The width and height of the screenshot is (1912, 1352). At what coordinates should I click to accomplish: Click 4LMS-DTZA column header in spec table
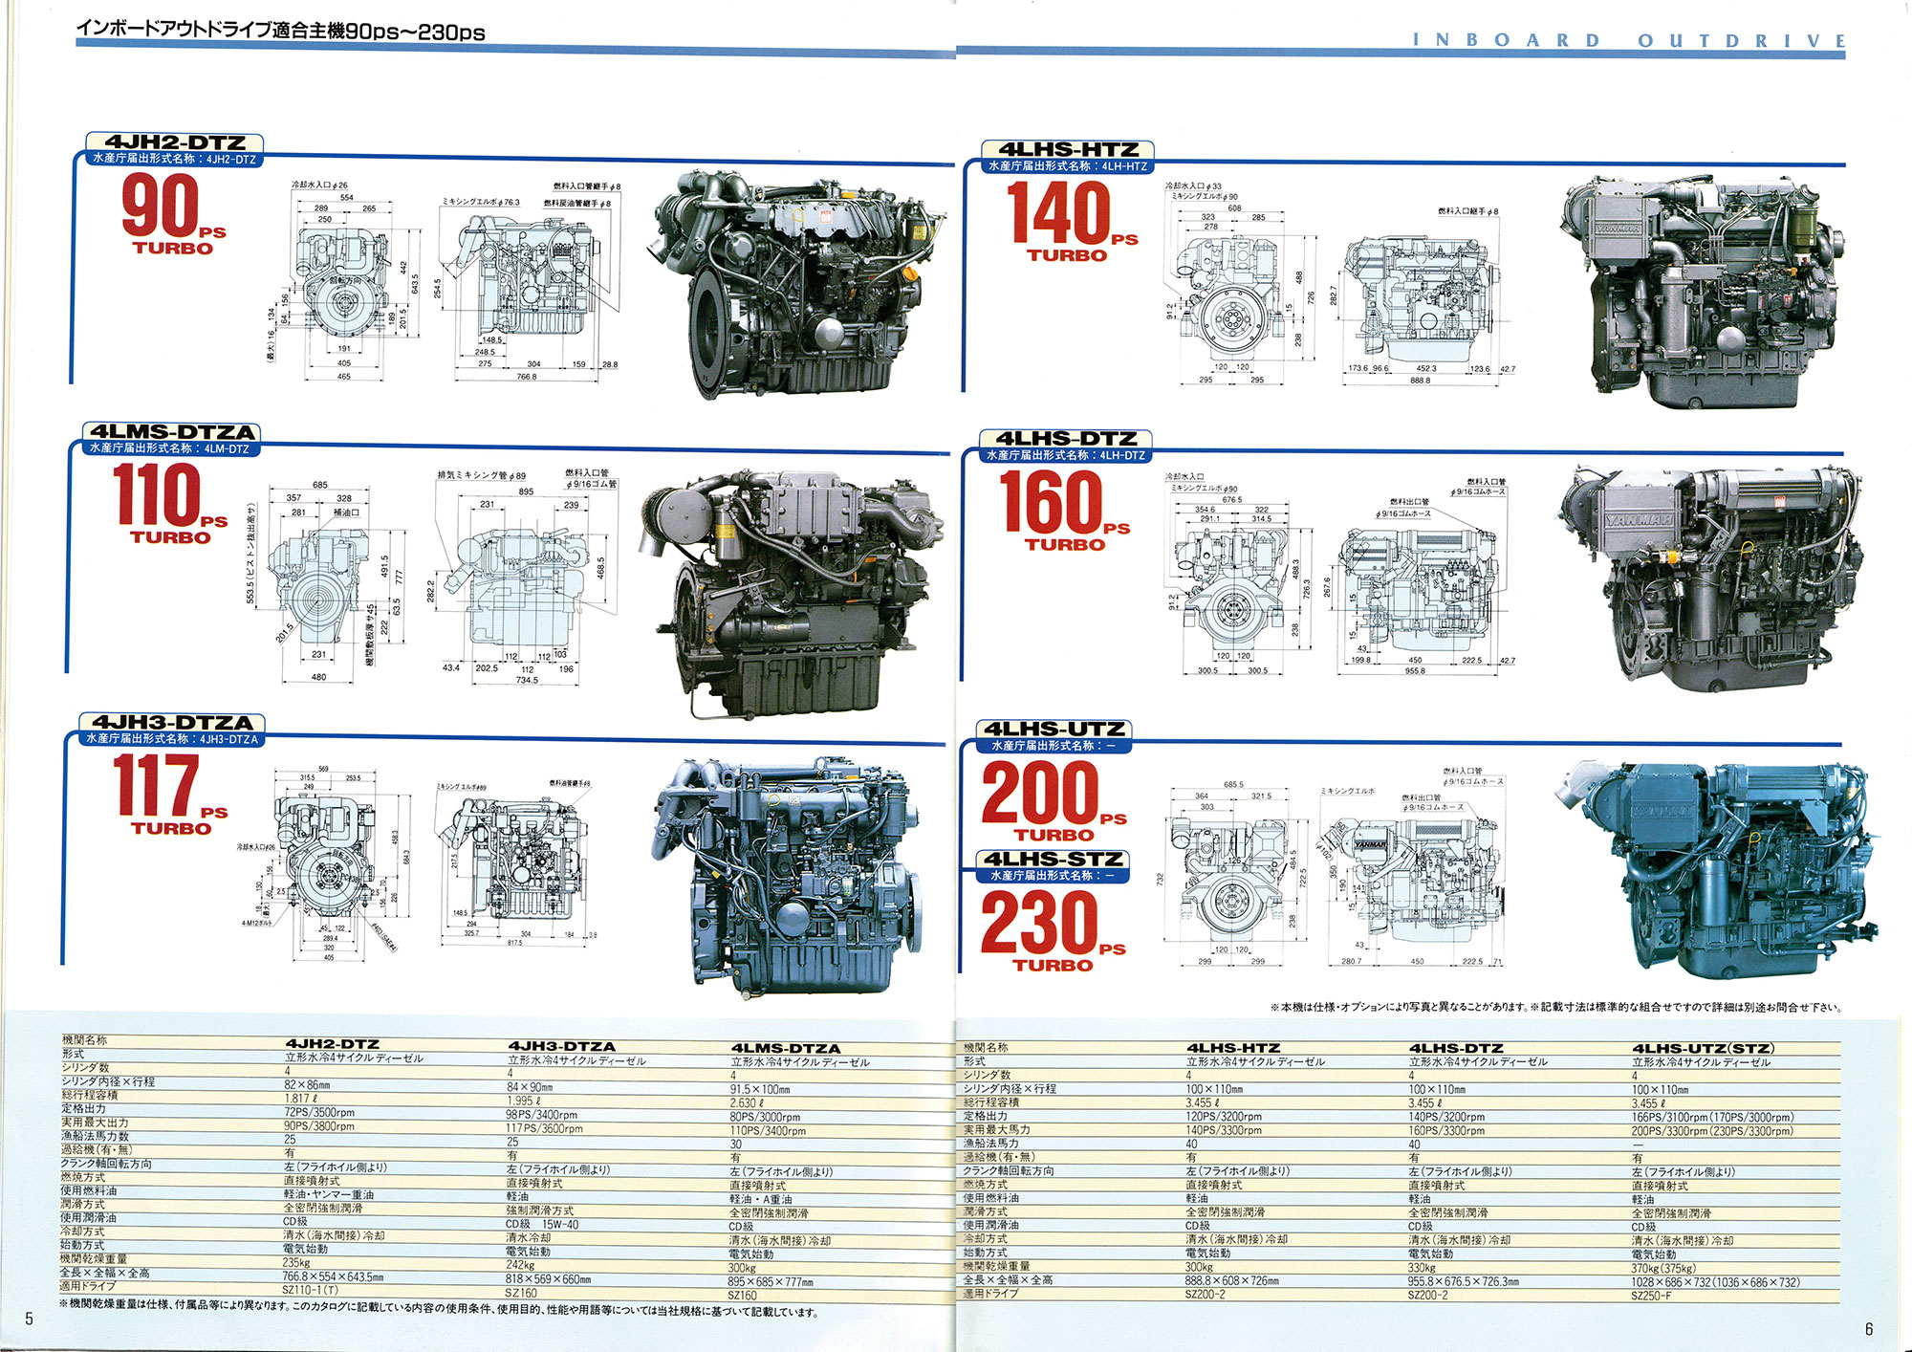(786, 1048)
